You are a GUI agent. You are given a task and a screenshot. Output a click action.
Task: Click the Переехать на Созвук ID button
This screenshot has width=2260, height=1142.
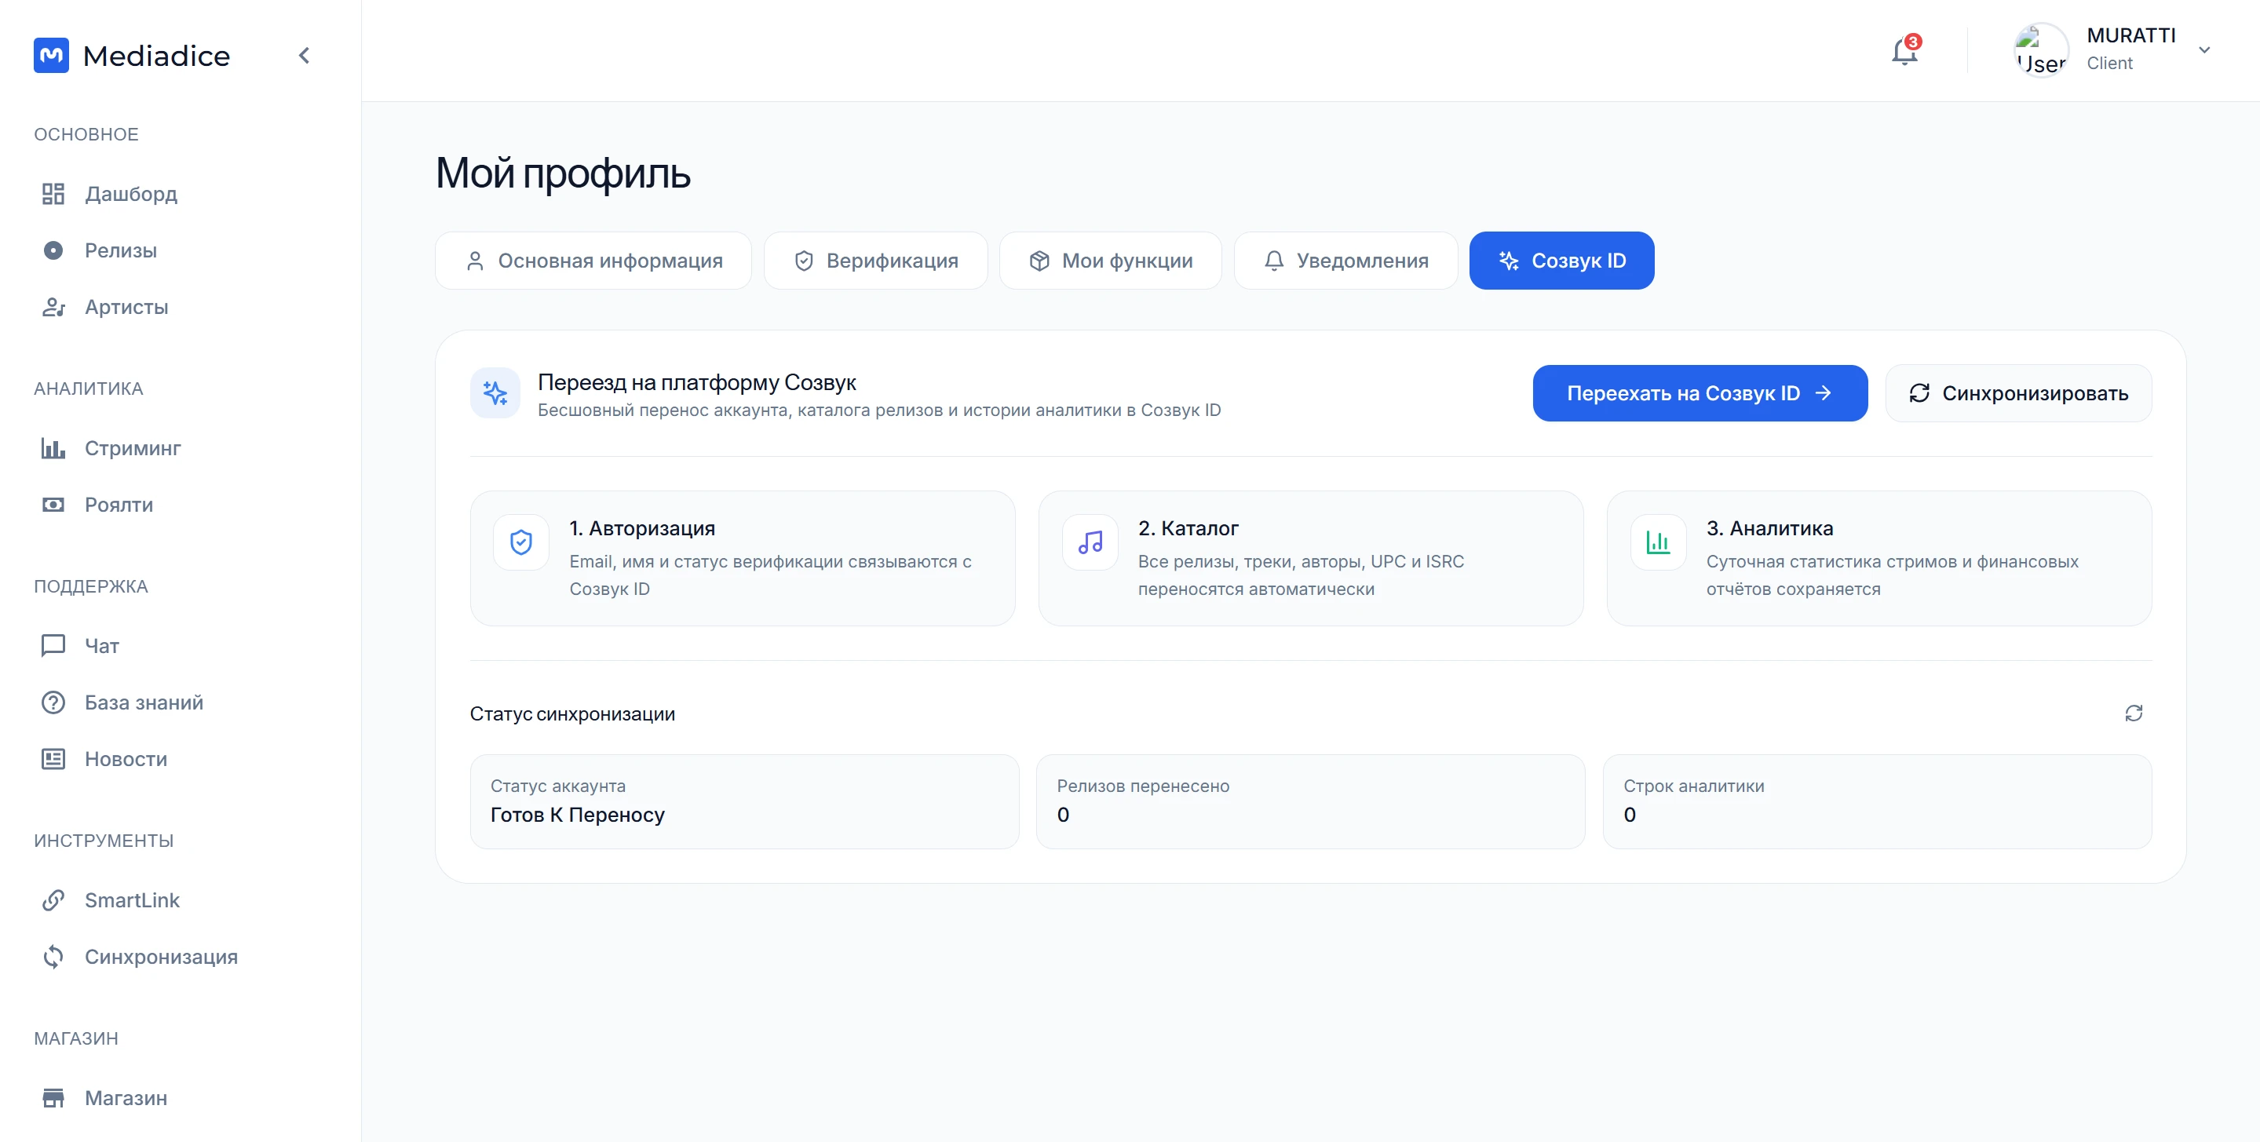click(x=1700, y=393)
